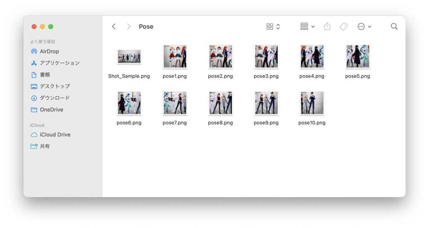Click the Share toolbar icon
The width and height of the screenshot is (429, 228).
point(327,26)
